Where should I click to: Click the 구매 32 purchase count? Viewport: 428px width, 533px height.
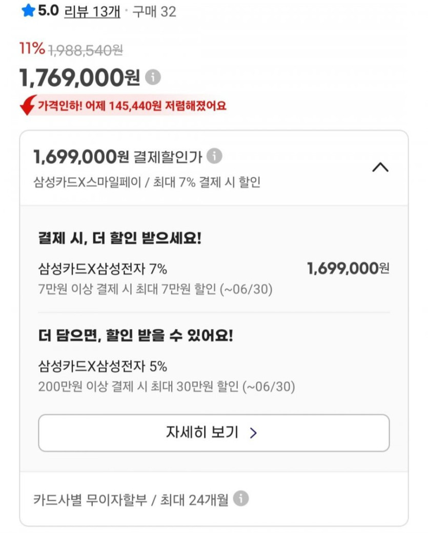154,12
